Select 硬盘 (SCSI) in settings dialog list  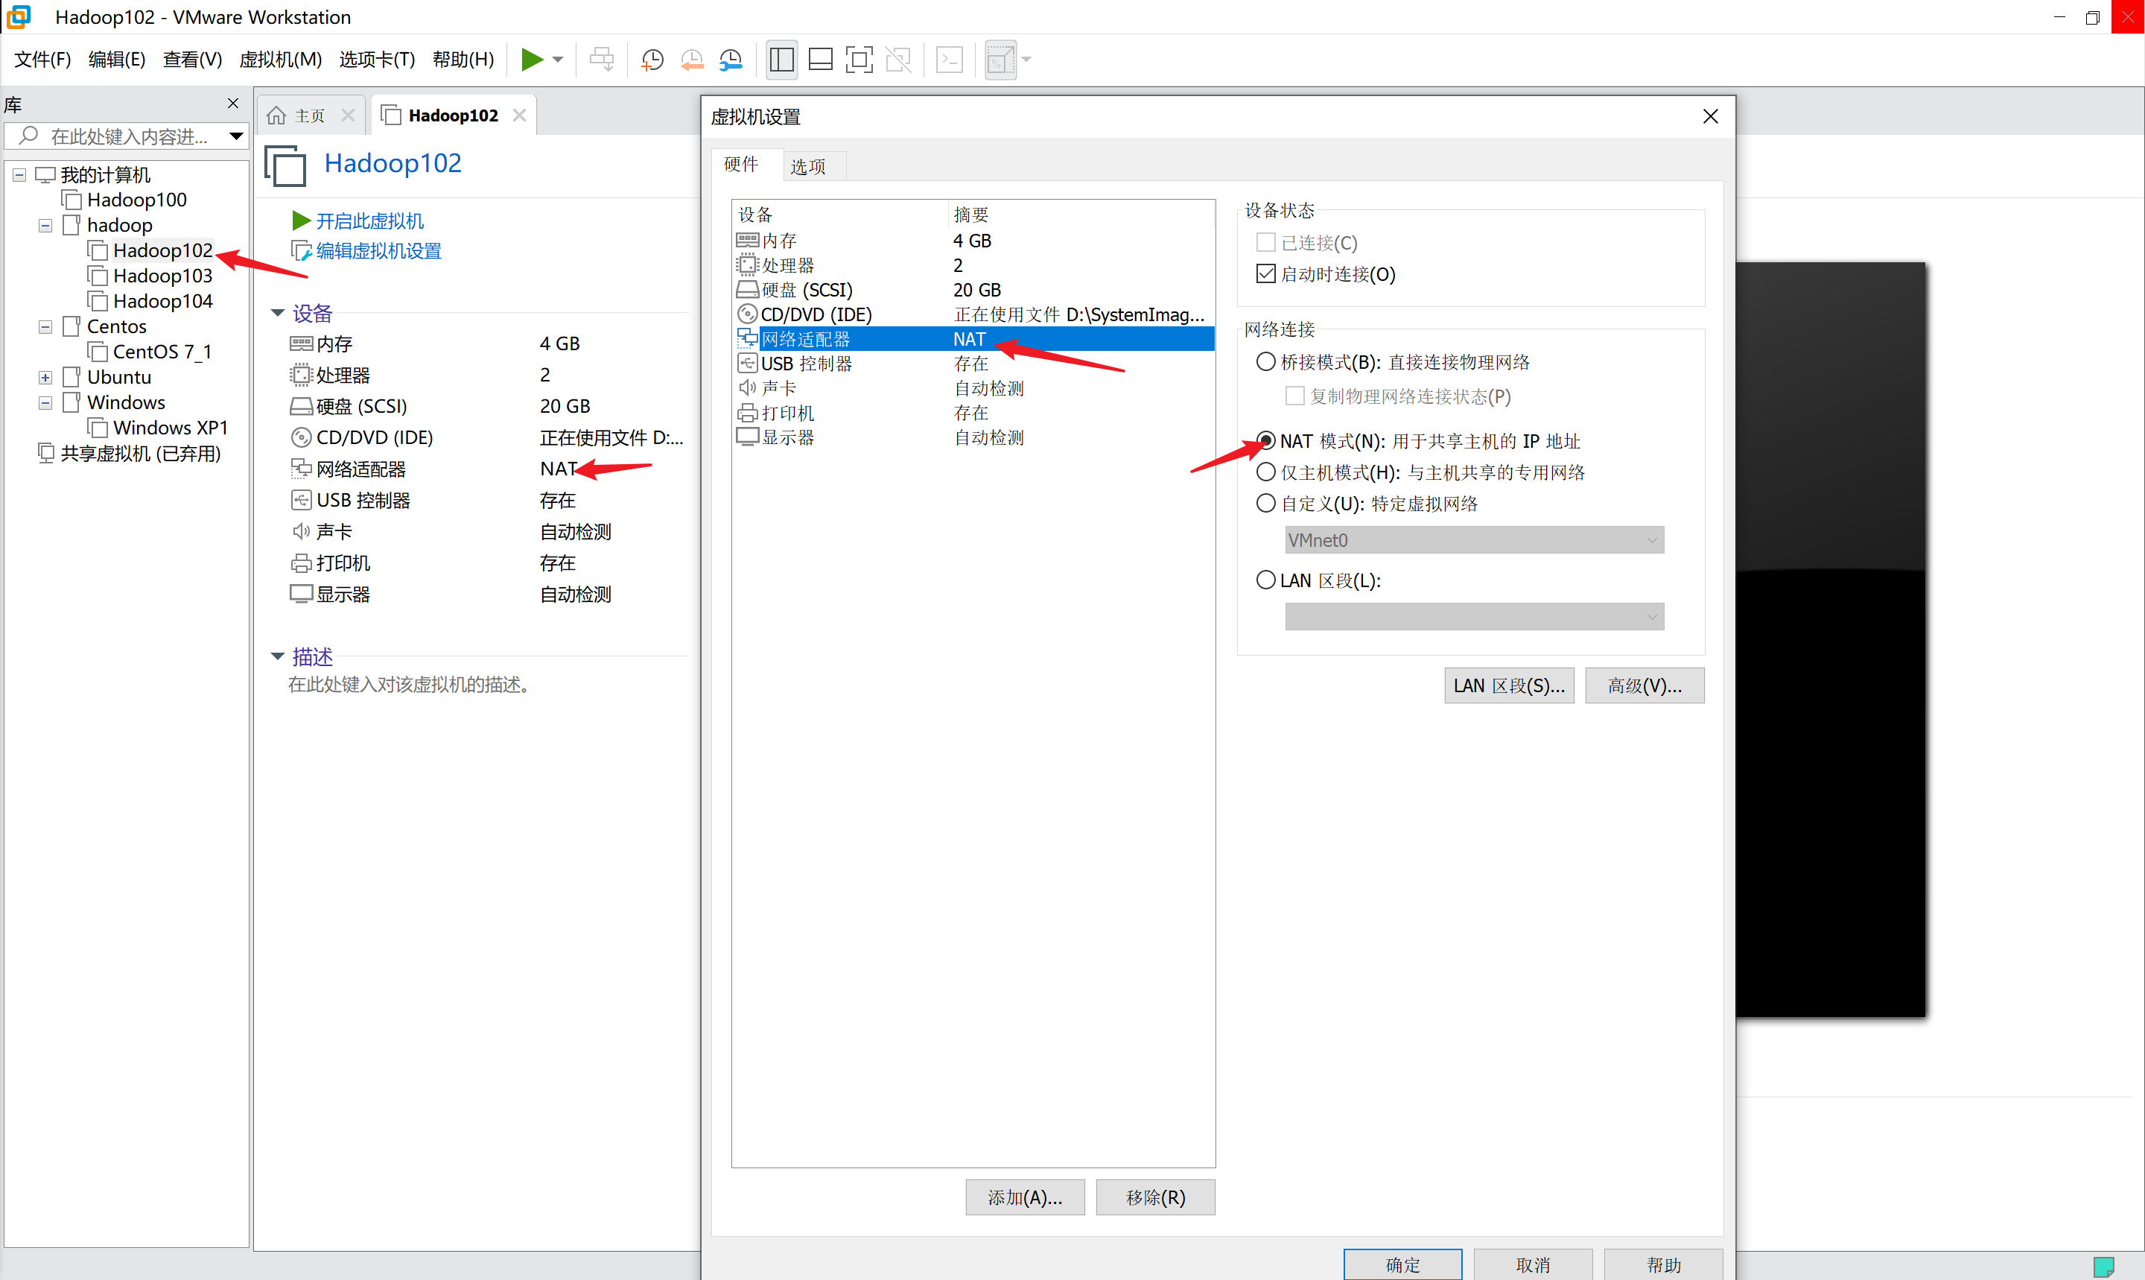tap(973, 290)
